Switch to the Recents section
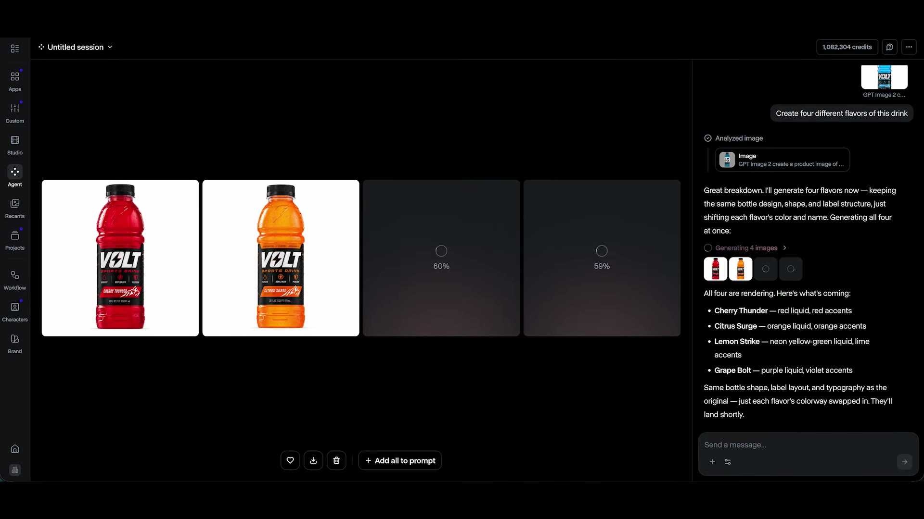The width and height of the screenshot is (924, 519). [x=15, y=209]
